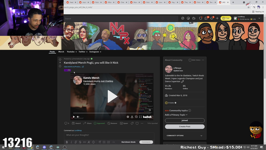Toggle italic in the comment editor
Screen dimensions: 266x150
[x=71, y=142]
